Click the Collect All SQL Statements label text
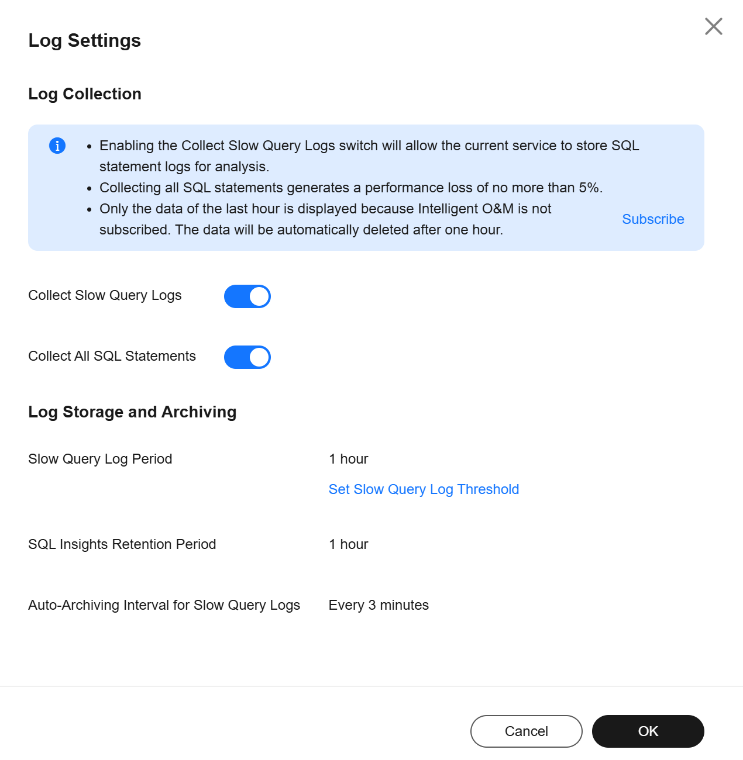Screen dimensions: 743x760 (112, 356)
